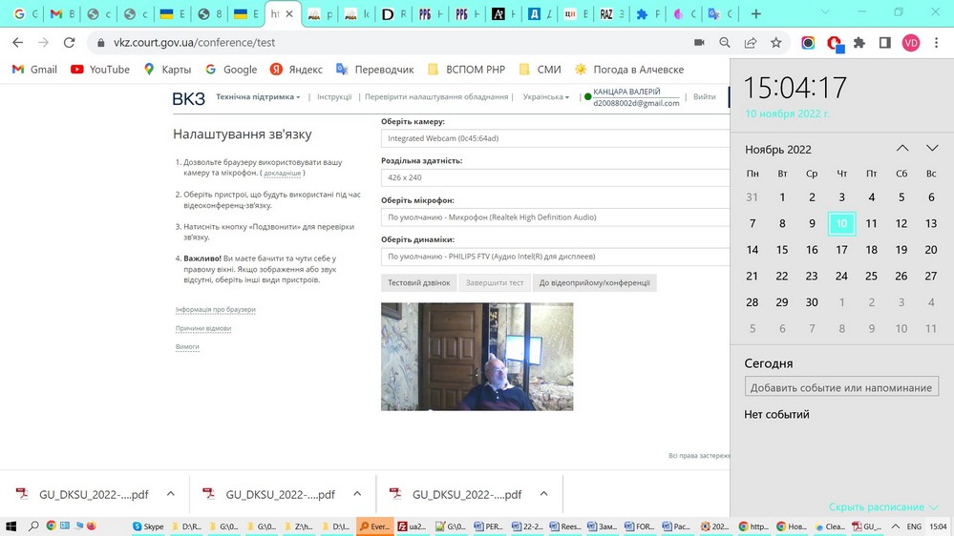Screen dimensions: 954x536
Task: Open the Оберіть динаміки dropdown
Action: pyautogui.click(x=555, y=257)
